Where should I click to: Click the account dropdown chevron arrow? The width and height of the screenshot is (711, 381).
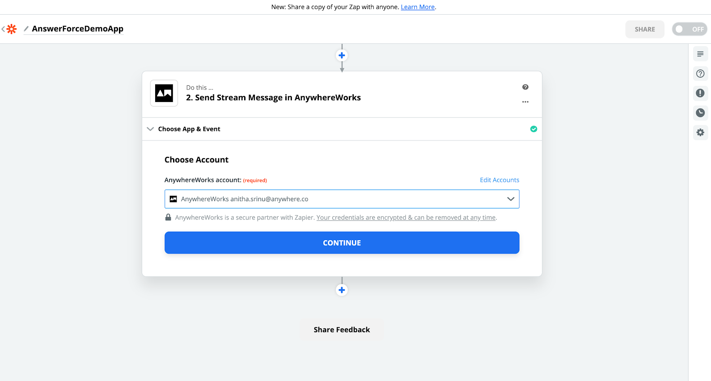[x=511, y=199]
